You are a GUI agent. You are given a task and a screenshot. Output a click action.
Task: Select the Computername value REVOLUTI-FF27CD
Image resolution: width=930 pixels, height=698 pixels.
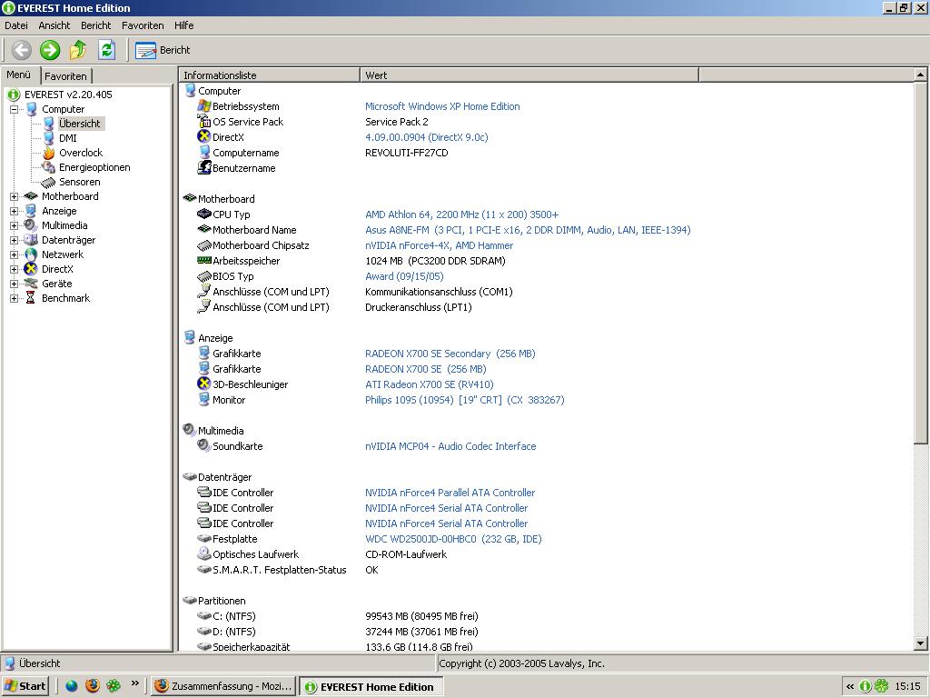pyautogui.click(x=406, y=153)
